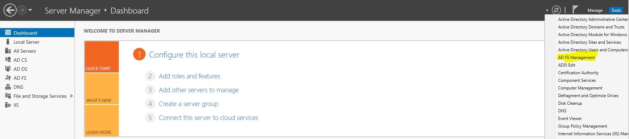Select the Local Server sidebar icon
629x139 pixels.
click(8, 42)
